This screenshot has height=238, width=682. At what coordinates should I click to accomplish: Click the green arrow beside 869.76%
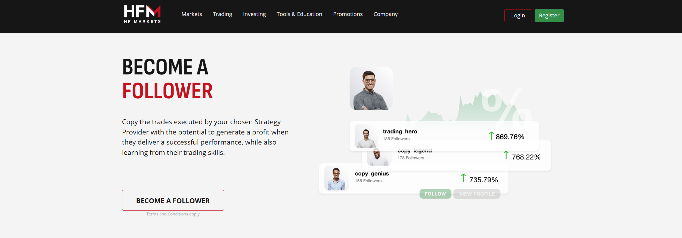pos(491,136)
